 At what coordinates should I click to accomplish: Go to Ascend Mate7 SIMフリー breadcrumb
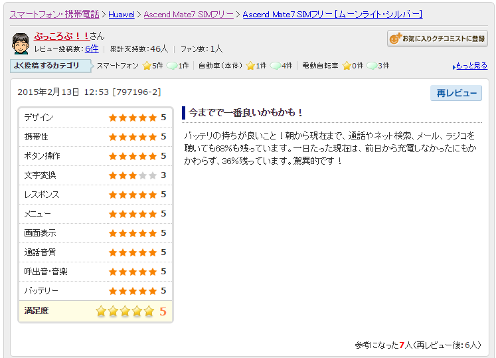189,15
